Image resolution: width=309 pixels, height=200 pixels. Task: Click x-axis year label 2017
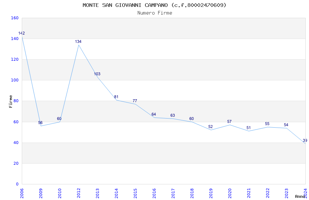pos(173,193)
